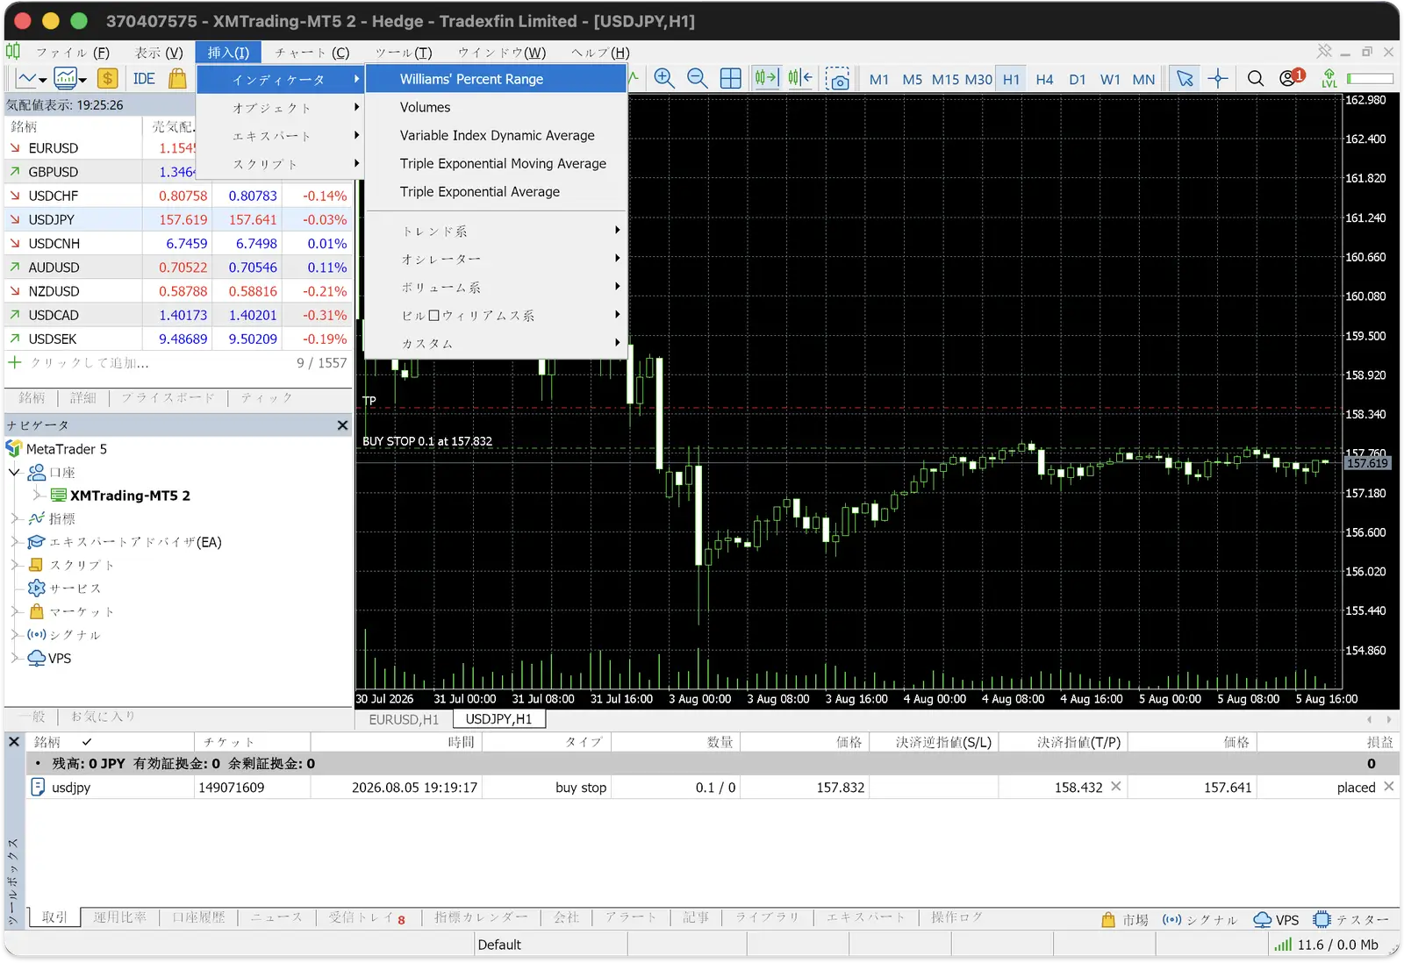The width and height of the screenshot is (1404, 963).
Task: Close the Navigator panel
Action: click(342, 425)
